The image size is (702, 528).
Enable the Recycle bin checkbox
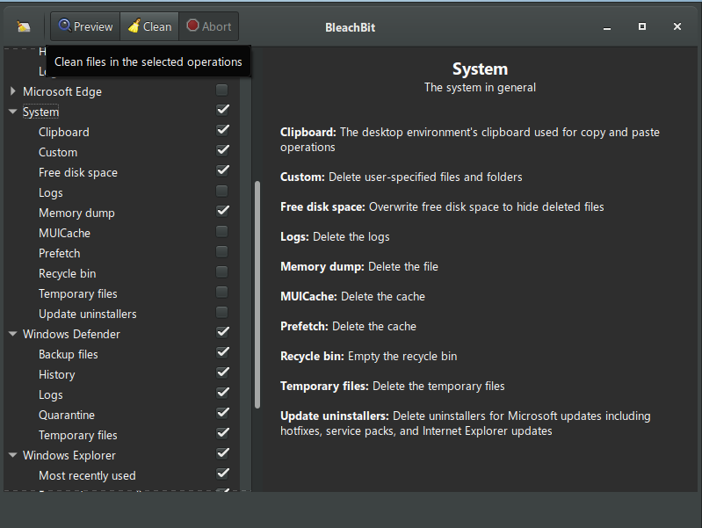[222, 272]
